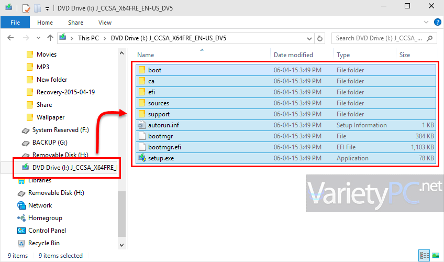Open Help with the question mark icon
The height and width of the screenshot is (262, 444).
click(x=438, y=22)
